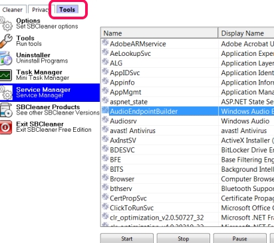This screenshot has width=274, height=243.
Task: Click gear icon beside BDESVC
Action: 105,148
